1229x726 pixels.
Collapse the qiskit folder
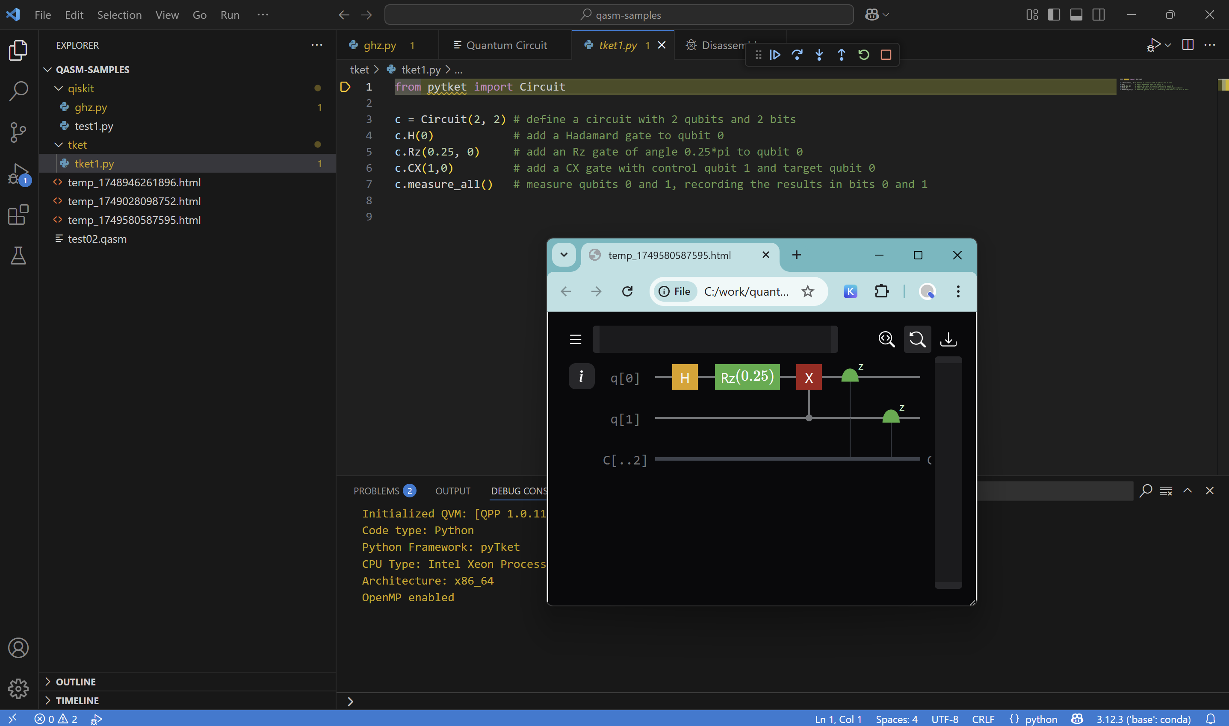[x=59, y=88]
